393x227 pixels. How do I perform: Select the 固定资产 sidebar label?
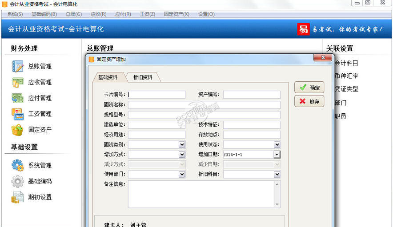pos(40,130)
